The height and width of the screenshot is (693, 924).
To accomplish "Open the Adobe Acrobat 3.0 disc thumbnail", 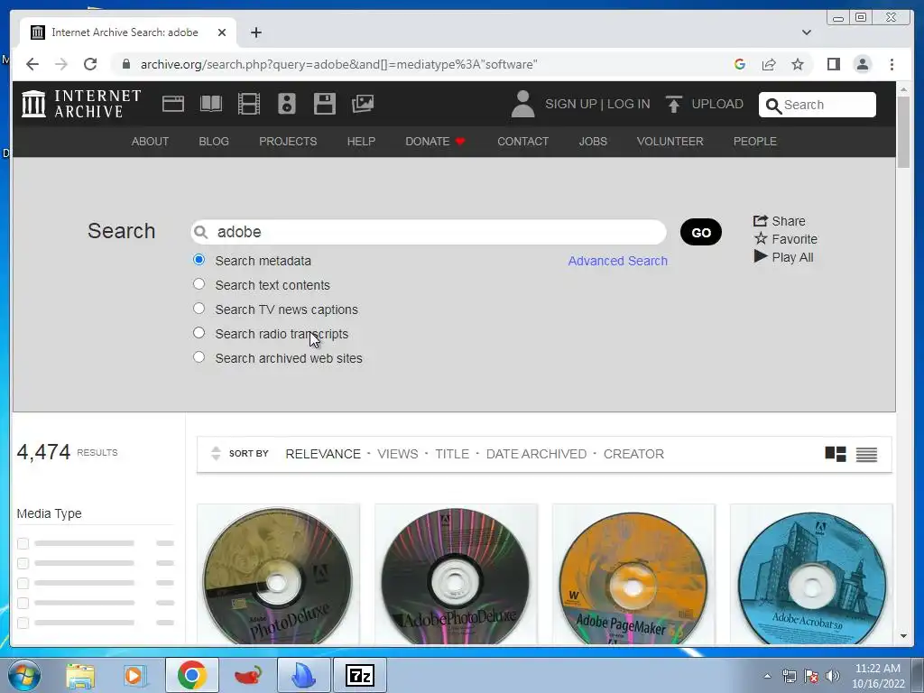I will click(811, 575).
